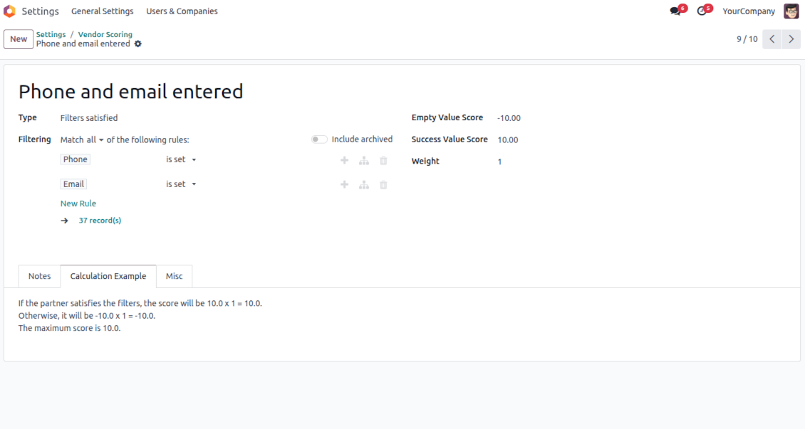Image resolution: width=805 pixels, height=429 pixels.
Task: Go to the next record arrow
Action: [791, 39]
